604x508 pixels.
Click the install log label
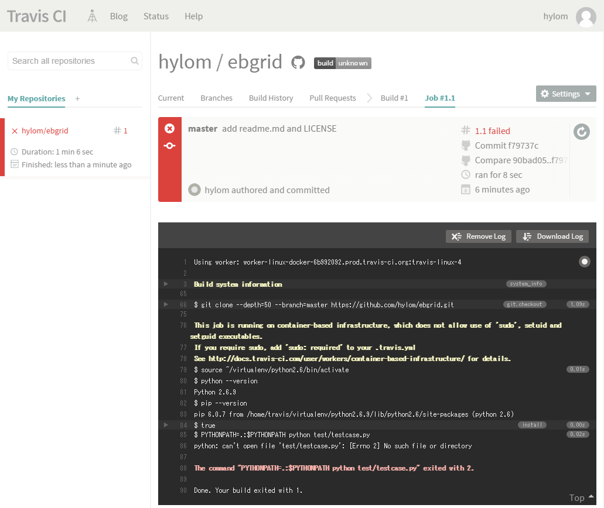[532, 424]
